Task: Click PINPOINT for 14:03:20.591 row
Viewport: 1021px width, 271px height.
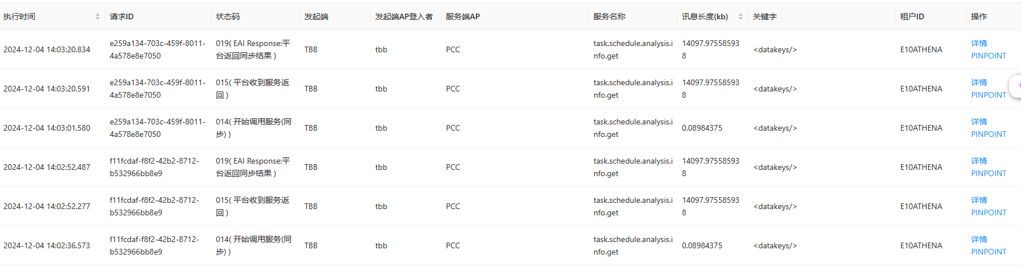Action: [989, 95]
